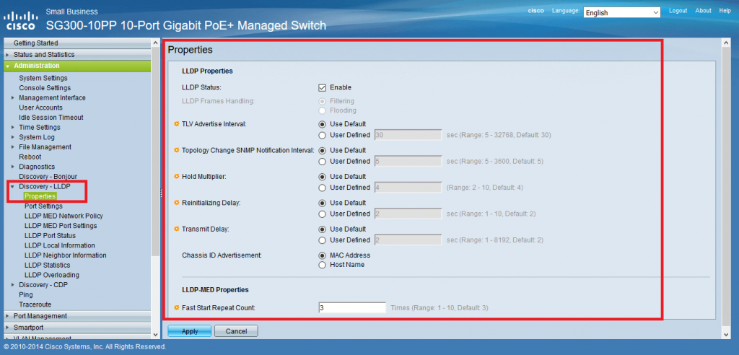Open LLDP Statistics page
This screenshot has width=739, height=355.
pyautogui.click(x=47, y=266)
